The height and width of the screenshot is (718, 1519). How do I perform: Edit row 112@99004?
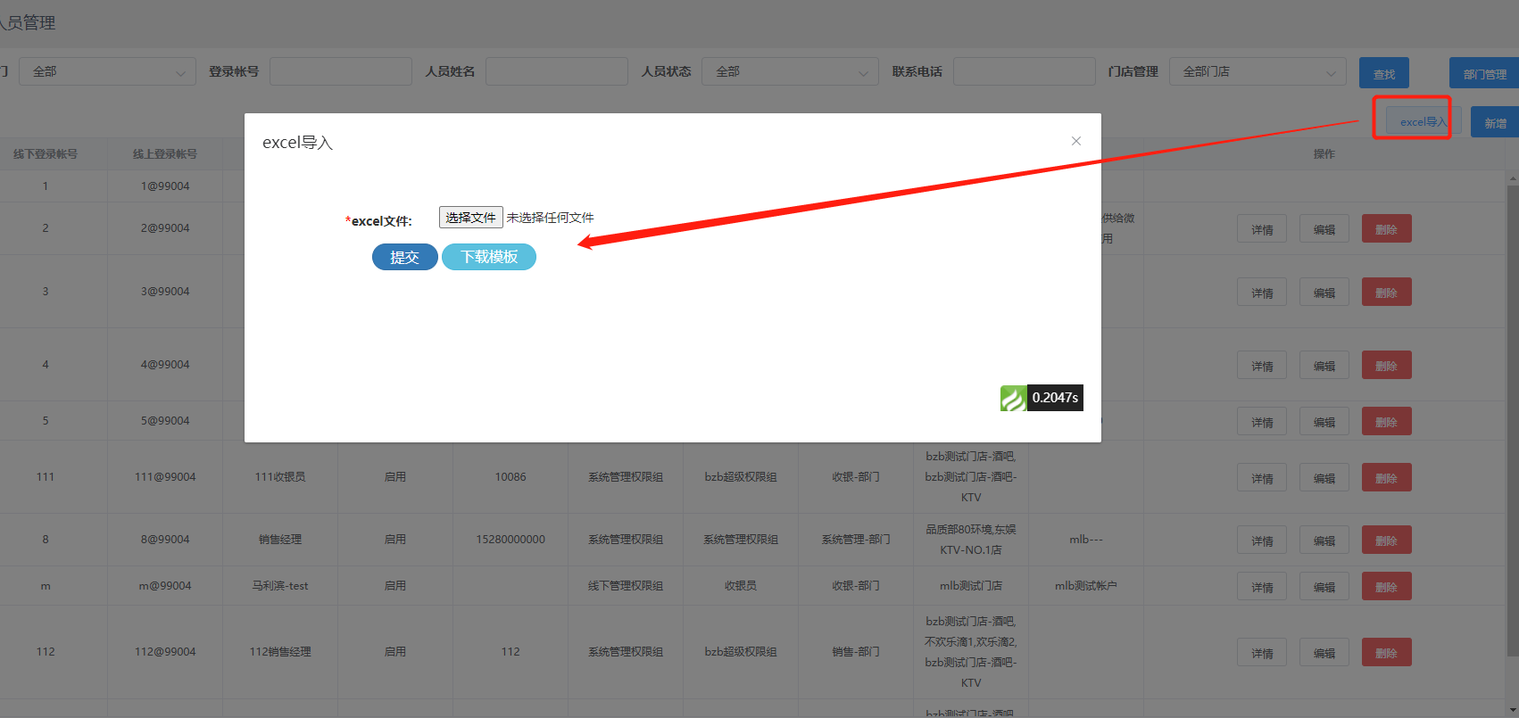tap(1324, 653)
